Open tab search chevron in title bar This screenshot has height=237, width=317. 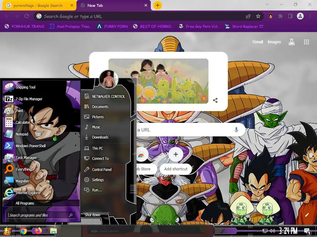point(267,4)
